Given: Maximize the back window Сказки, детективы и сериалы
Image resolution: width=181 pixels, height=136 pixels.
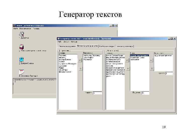Looking at the screenshot, I should pyautogui.click(x=113, y=25).
